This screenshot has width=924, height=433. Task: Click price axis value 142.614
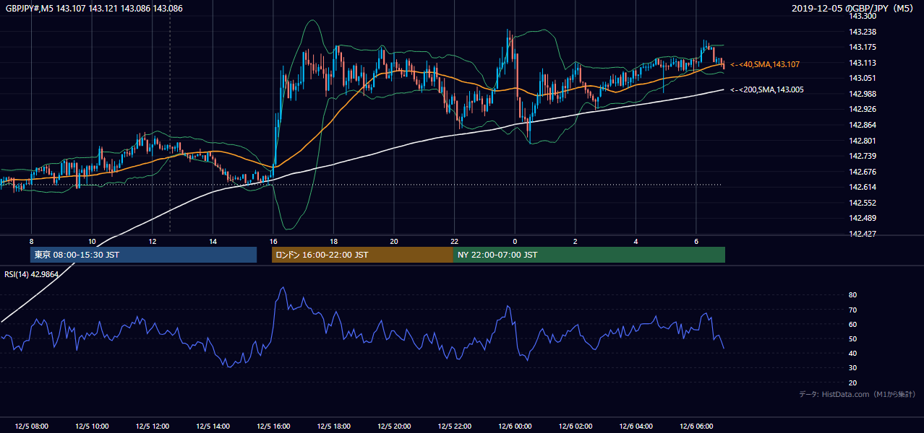[863, 188]
